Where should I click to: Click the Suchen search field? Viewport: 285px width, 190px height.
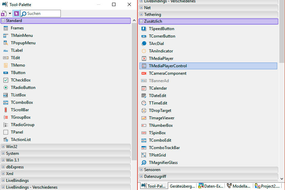pyautogui.click(x=41, y=14)
